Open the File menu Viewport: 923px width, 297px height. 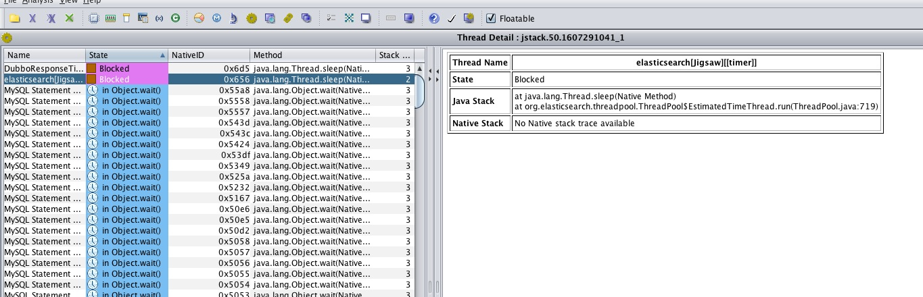pos(9,2)
